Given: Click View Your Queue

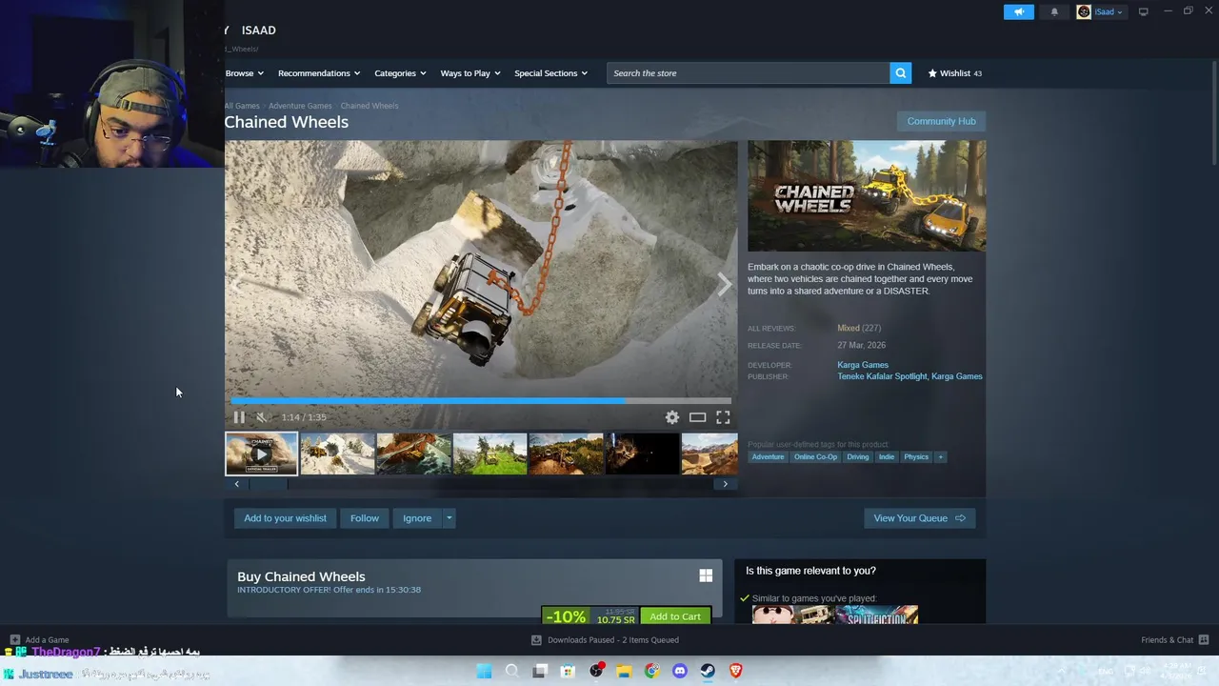Looking at the screenshot, I should pos(919,518).
